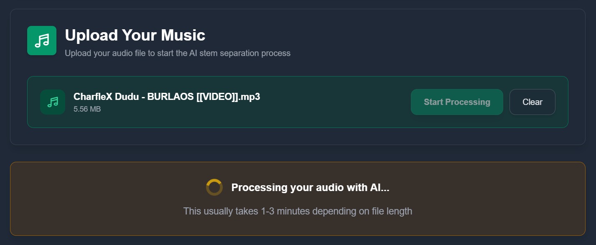The image size is (596, 245).
Task: Select the eighth-note symbol in the green square
Action: pos(42,40)
